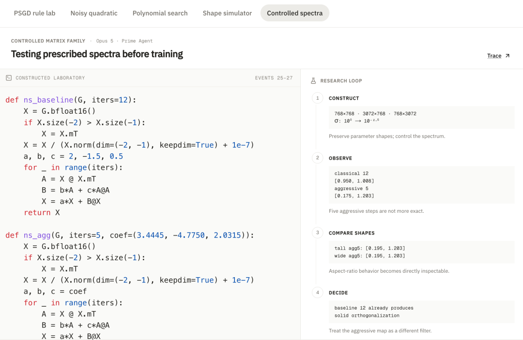
Task: Click the solid orthogonalization line
Action: pos(367,315)
